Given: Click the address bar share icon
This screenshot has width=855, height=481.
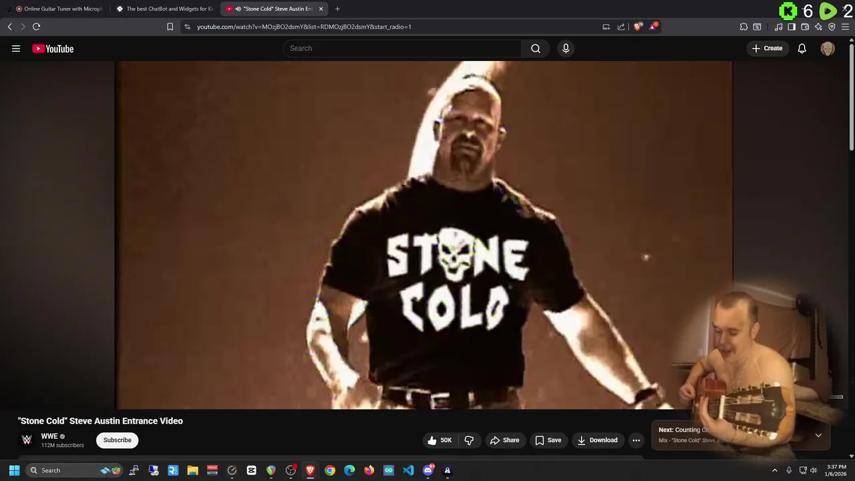Looking at the screenshot, I should pos(621,27).
